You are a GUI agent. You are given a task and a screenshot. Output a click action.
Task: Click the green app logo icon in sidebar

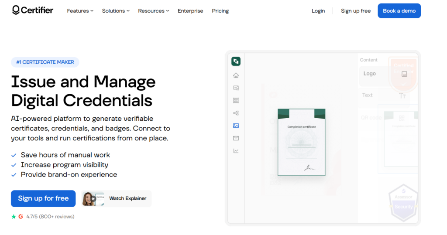[236, 61]
